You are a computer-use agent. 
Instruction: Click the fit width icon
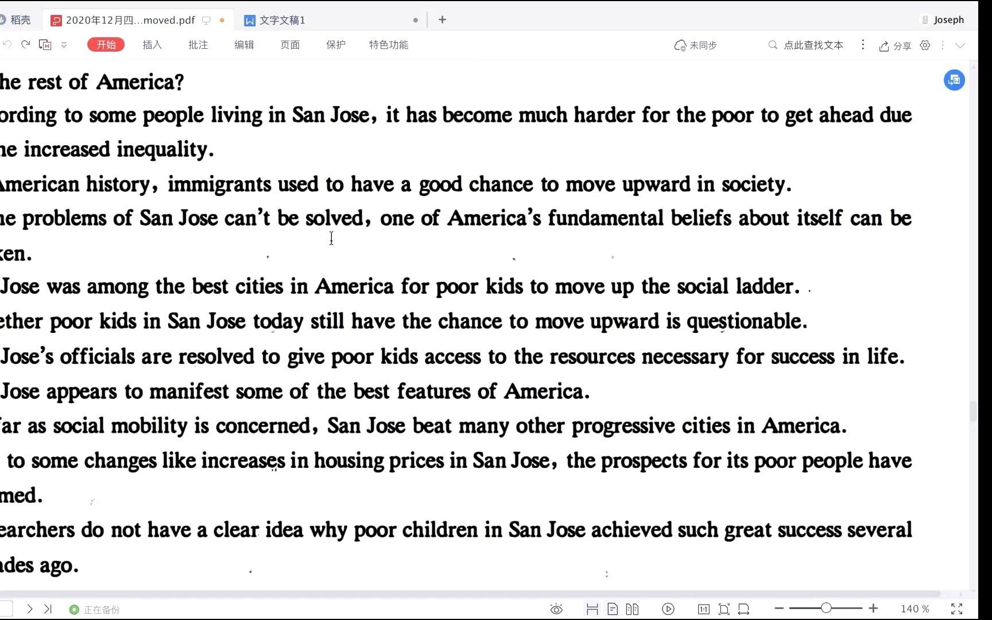[744, 609]
